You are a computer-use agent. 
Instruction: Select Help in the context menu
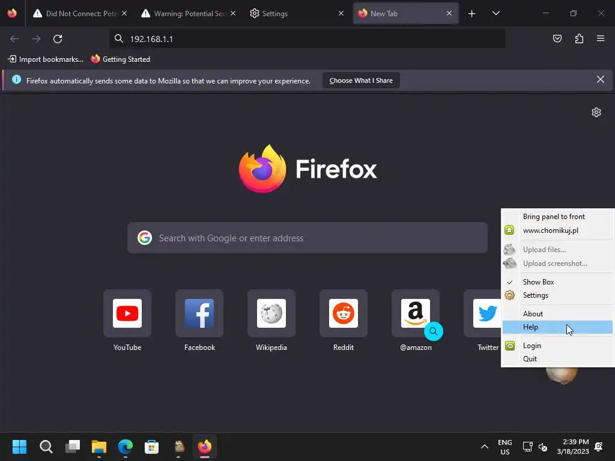(557, 327)
